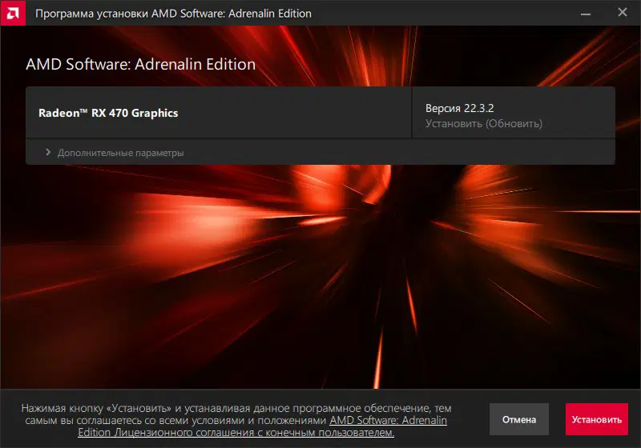
Task: Click the trademark symbol after Radeon
Action: [x=84, y=110]
